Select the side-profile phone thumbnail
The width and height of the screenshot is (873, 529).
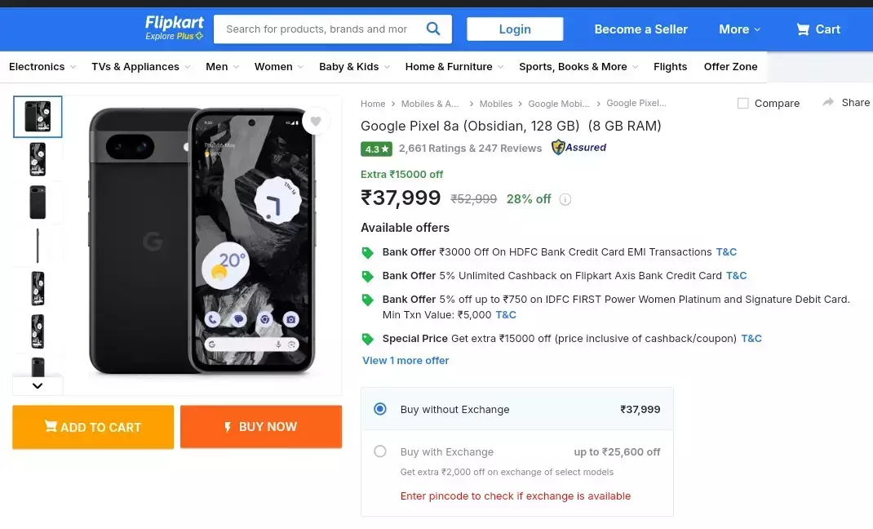click(38, 246)
